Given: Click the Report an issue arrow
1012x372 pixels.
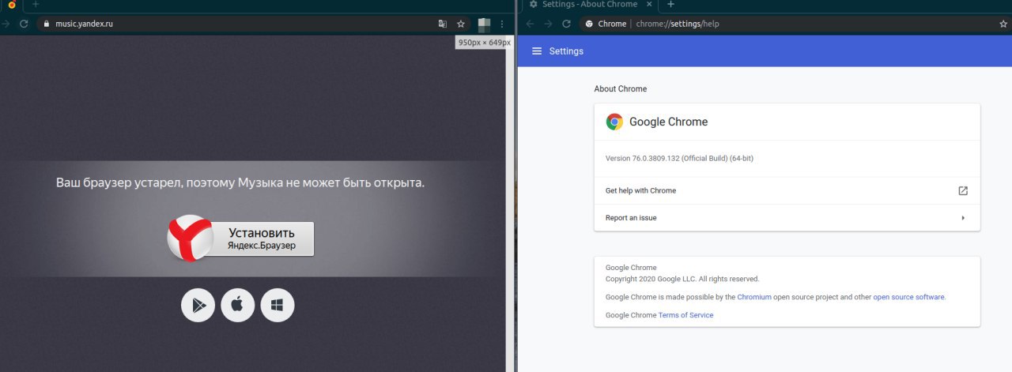Looking at the screenshot, I should pos(963,218).
